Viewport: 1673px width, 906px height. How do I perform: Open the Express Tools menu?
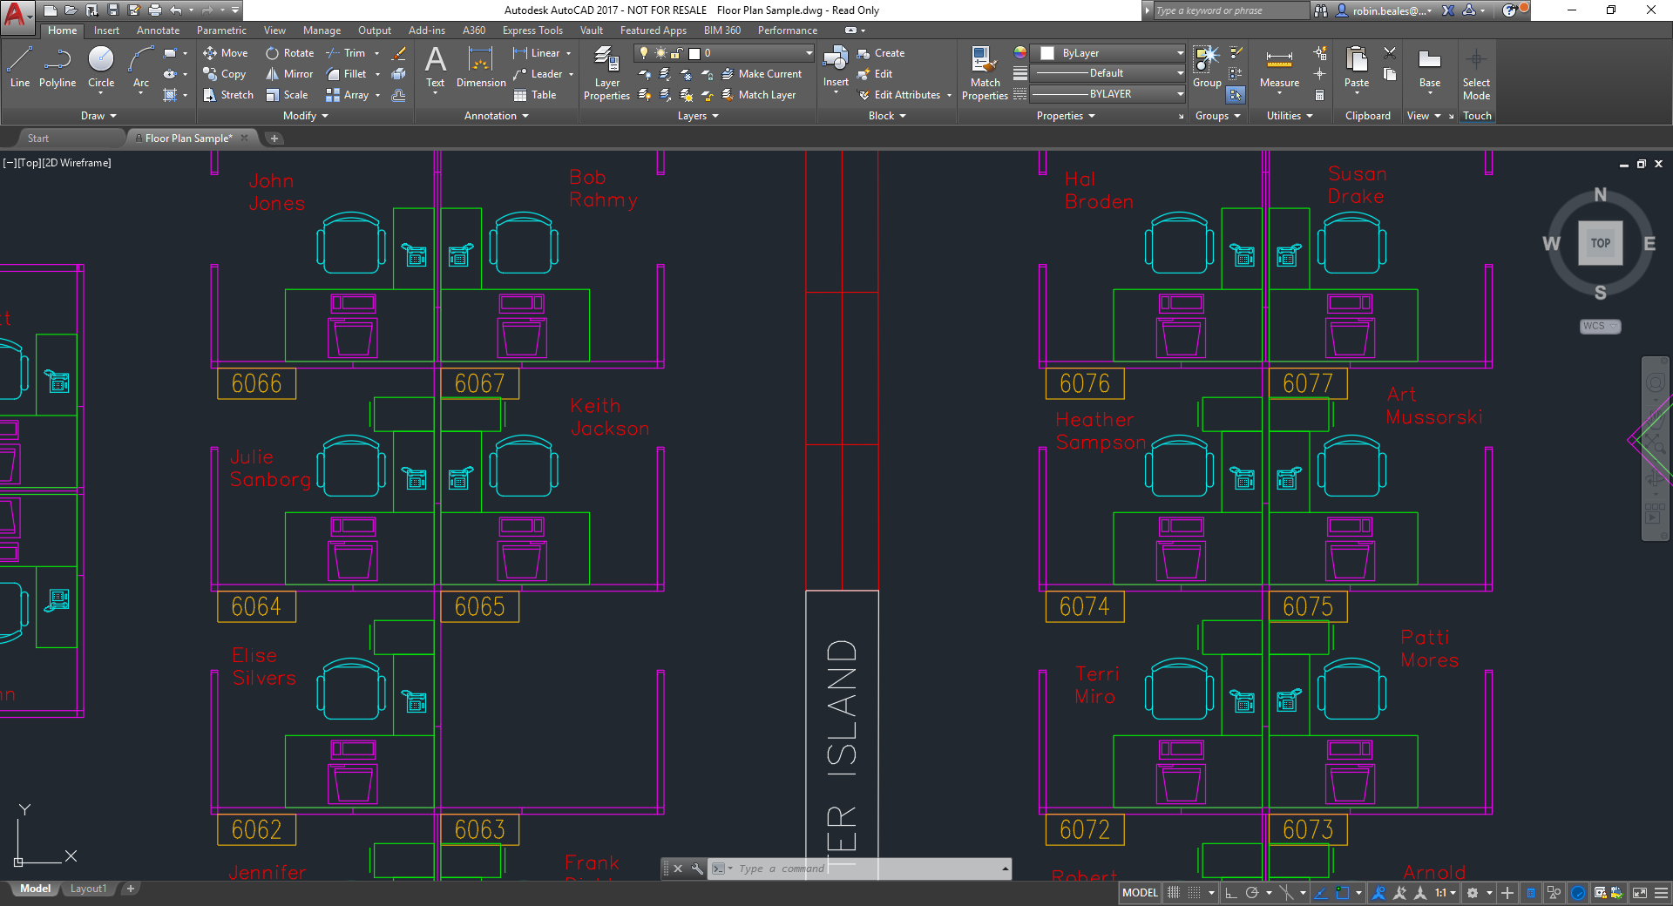click(x=532, y=30)
